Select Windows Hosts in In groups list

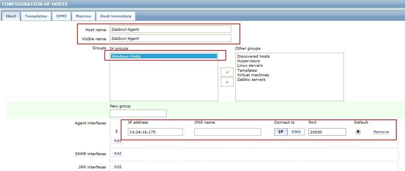point(164,56)
